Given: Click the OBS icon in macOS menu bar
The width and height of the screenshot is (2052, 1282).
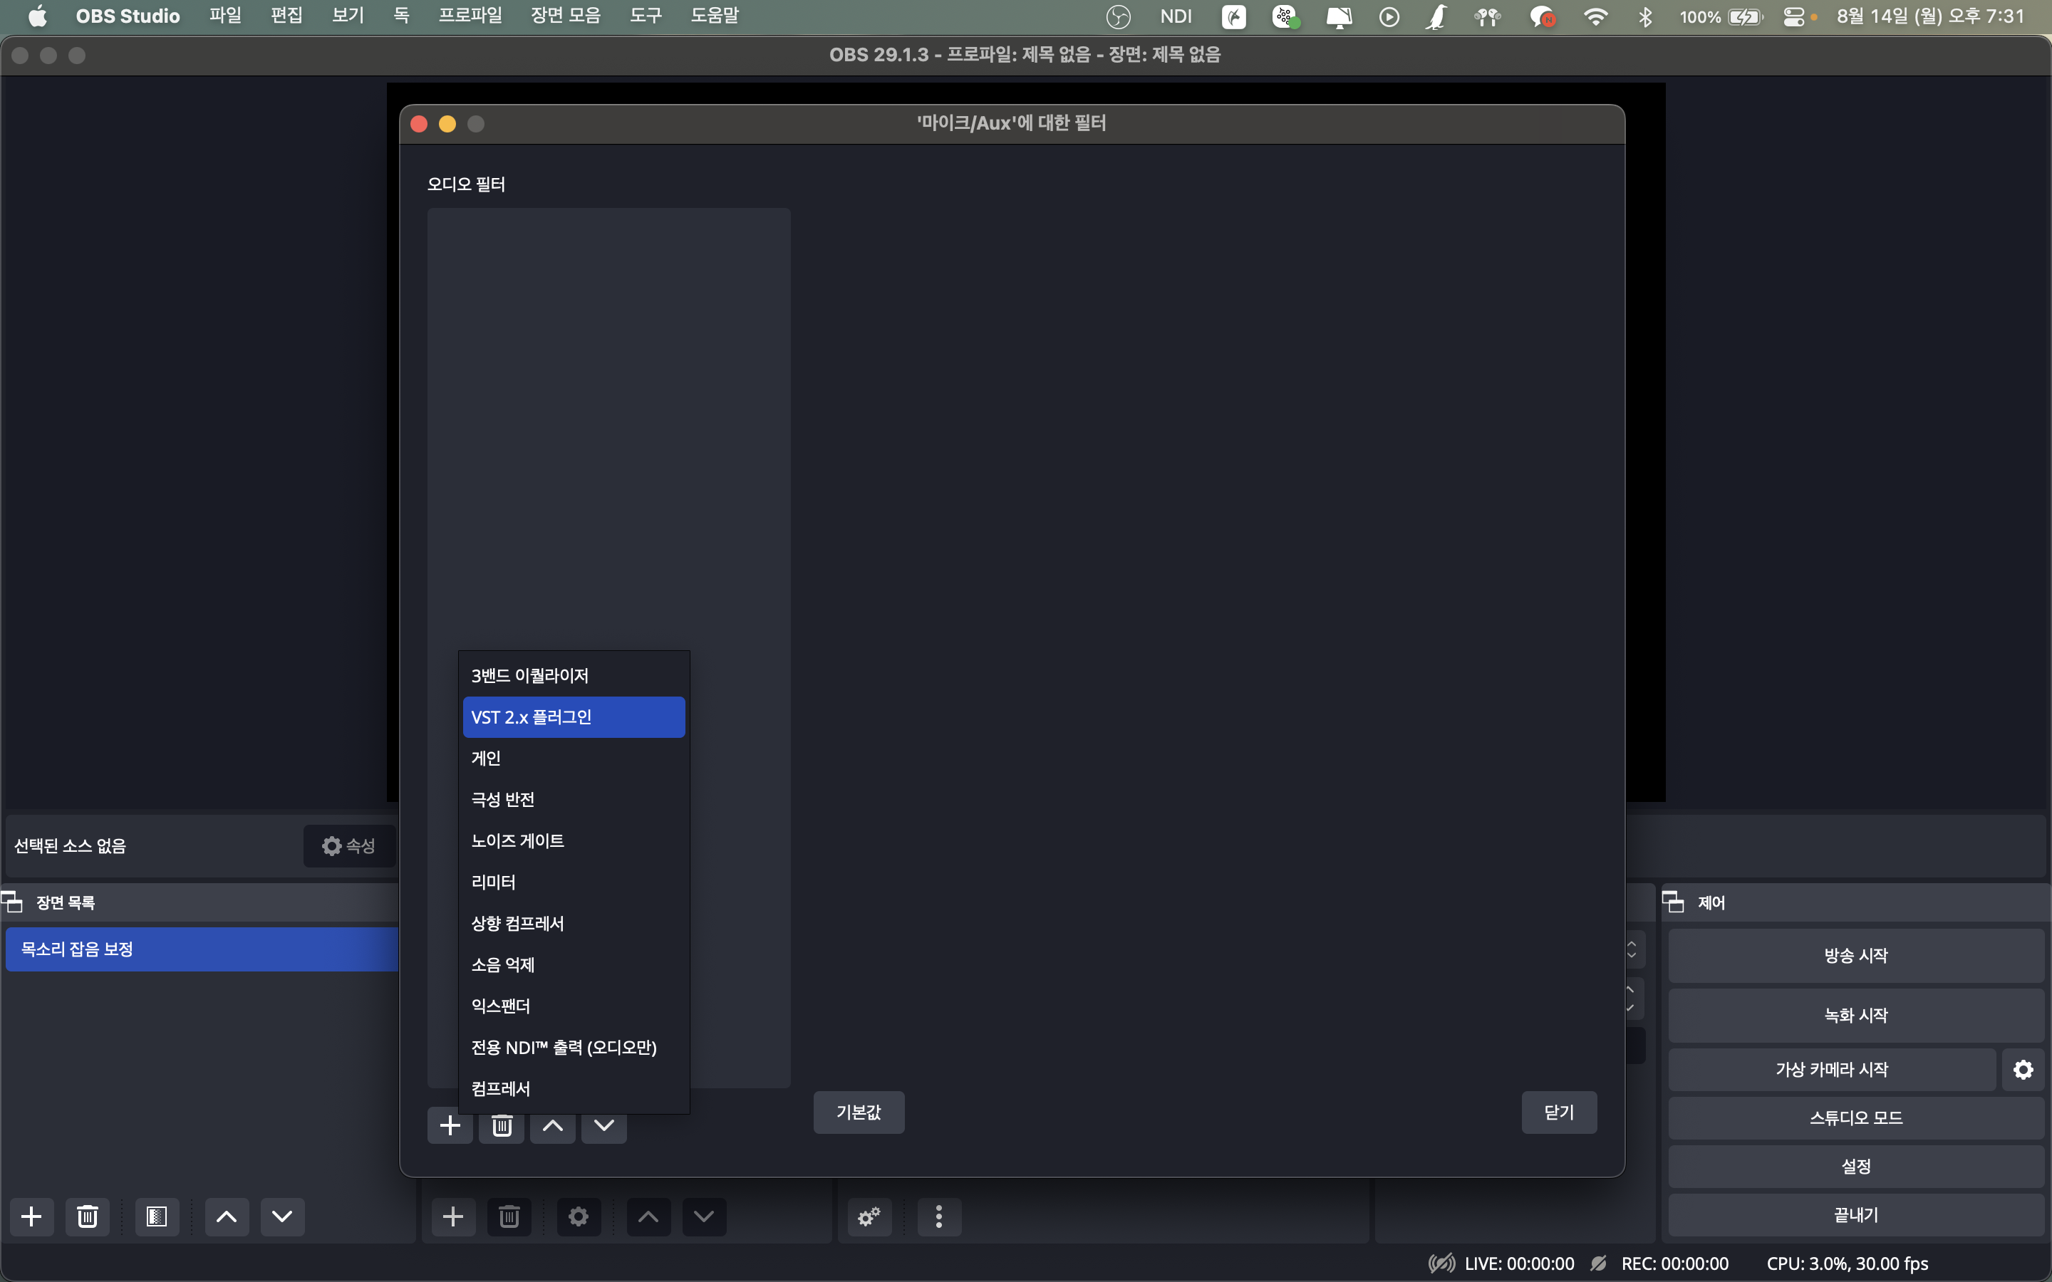Looking at the screenshot, I should [x=1119, y=16].
